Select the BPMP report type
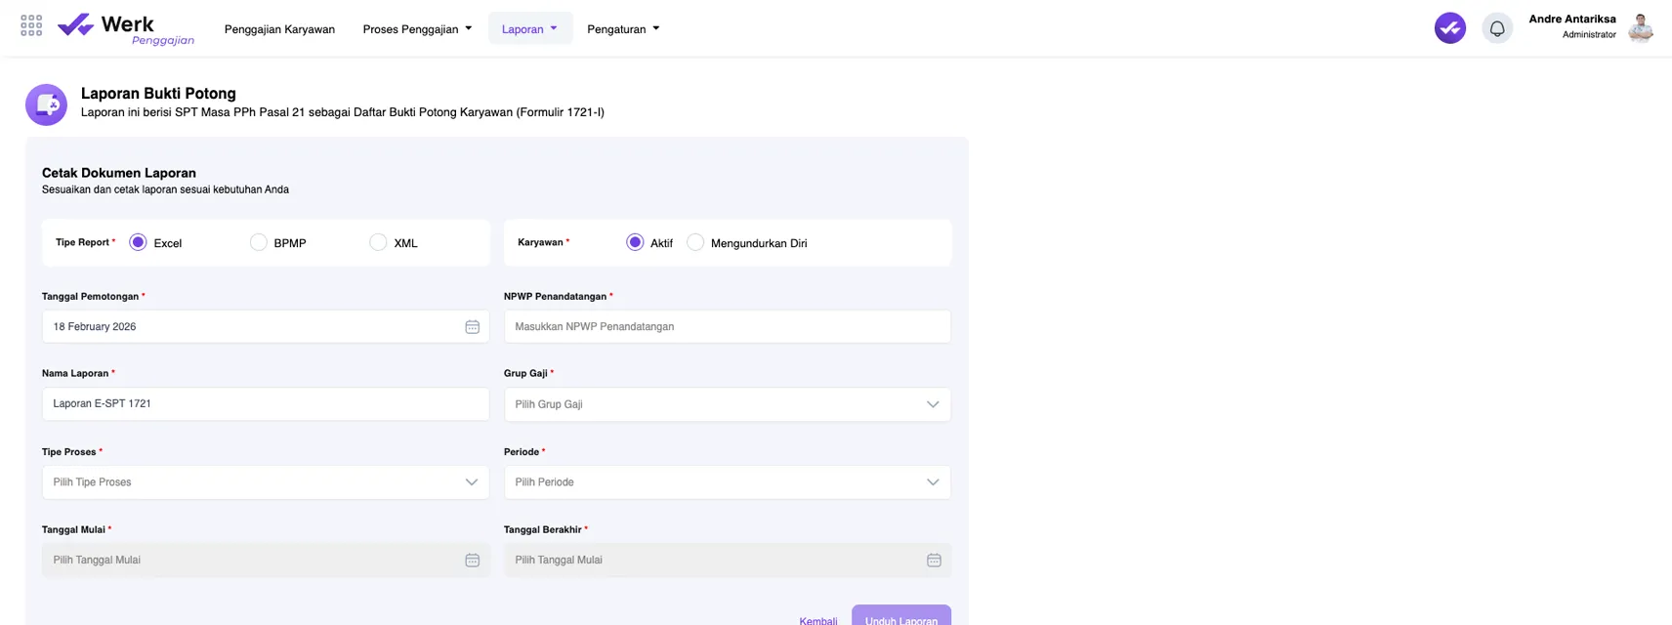1672x625 pixels. (x=259, y=242)
